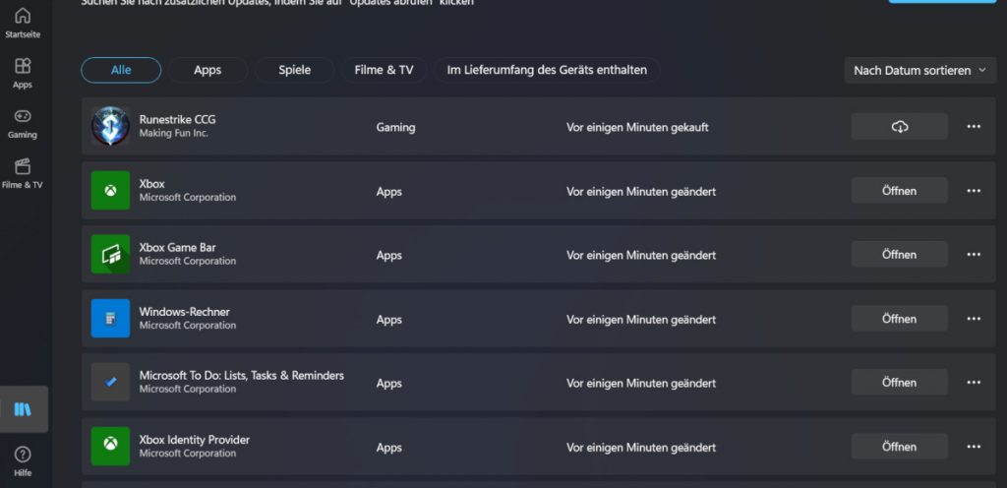This screenshot has height=488, width=1007.
Task: Open more options for Runestrike CCG
Action: pyautogui.click(x=974, y=127)
